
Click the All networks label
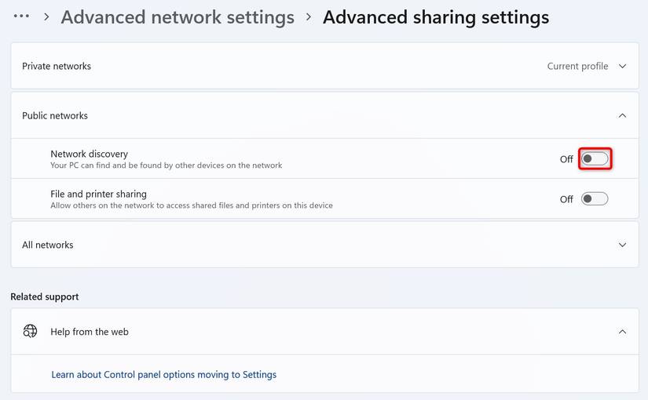click(48, 245)
